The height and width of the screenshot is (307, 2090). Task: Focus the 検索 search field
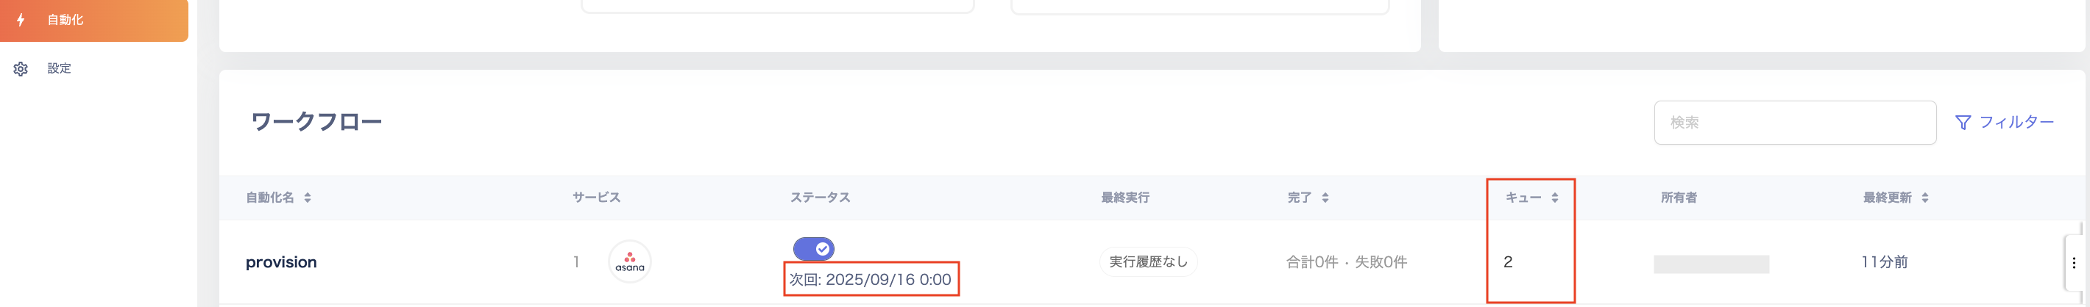click(x=1794, y=123)
